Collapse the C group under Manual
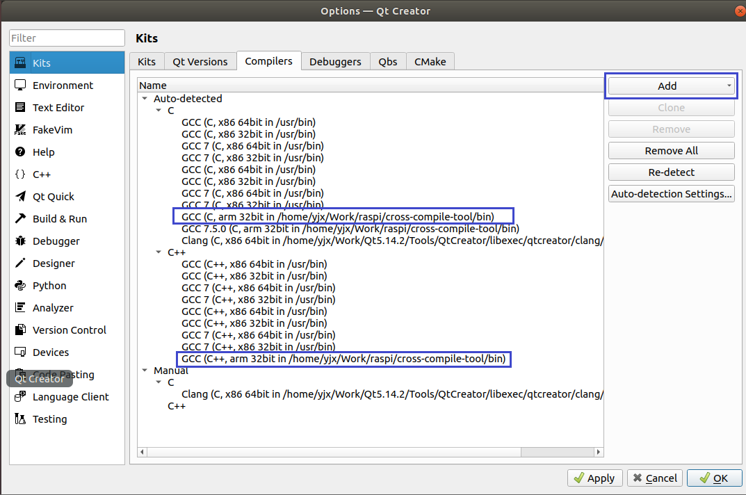Viewport: 746px width, 495px height. point(159,382)
